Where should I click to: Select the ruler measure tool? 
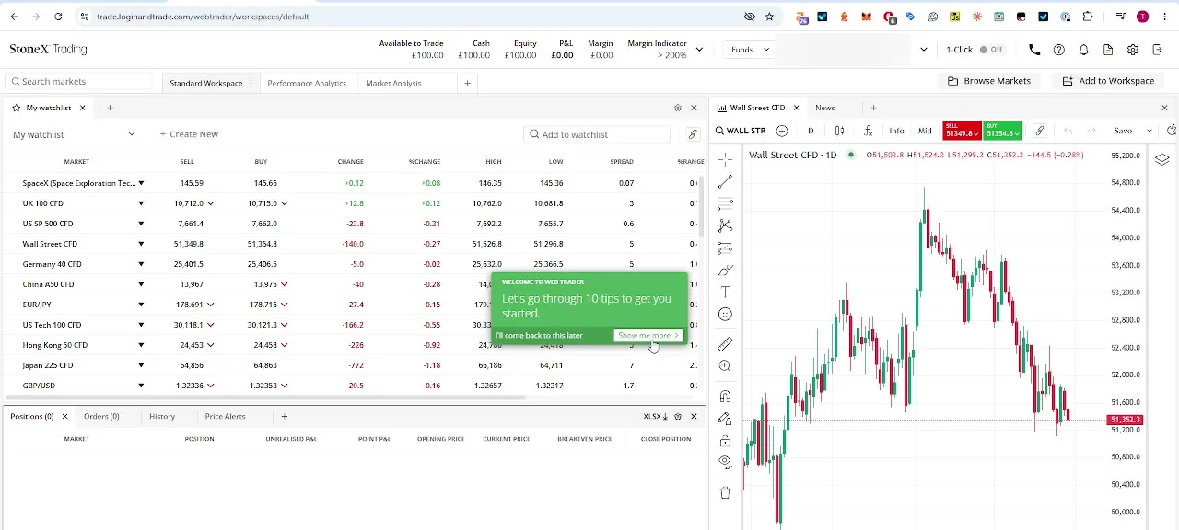[x=725, y=344]
